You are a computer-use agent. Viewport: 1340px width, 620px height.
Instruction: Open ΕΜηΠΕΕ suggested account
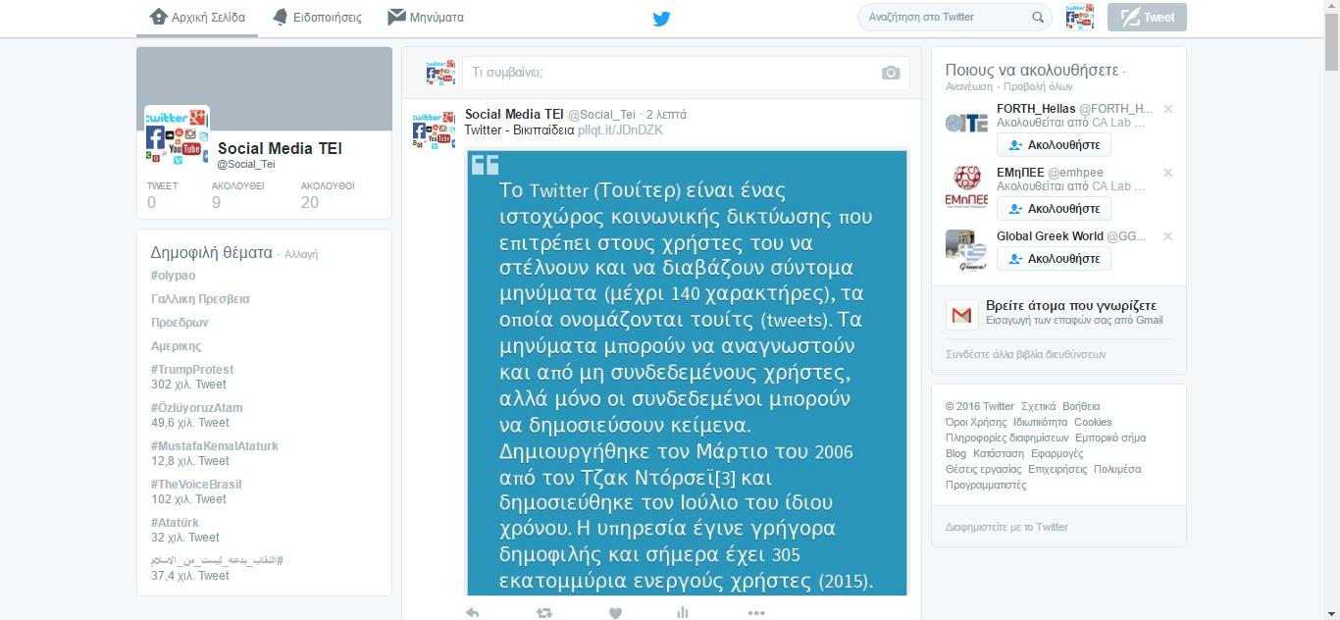click(1021, 173)
